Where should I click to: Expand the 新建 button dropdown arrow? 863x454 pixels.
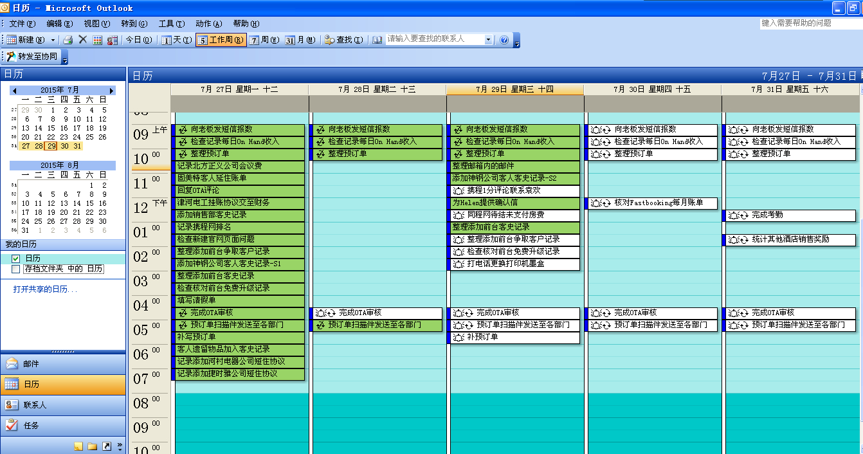[53, 40]
